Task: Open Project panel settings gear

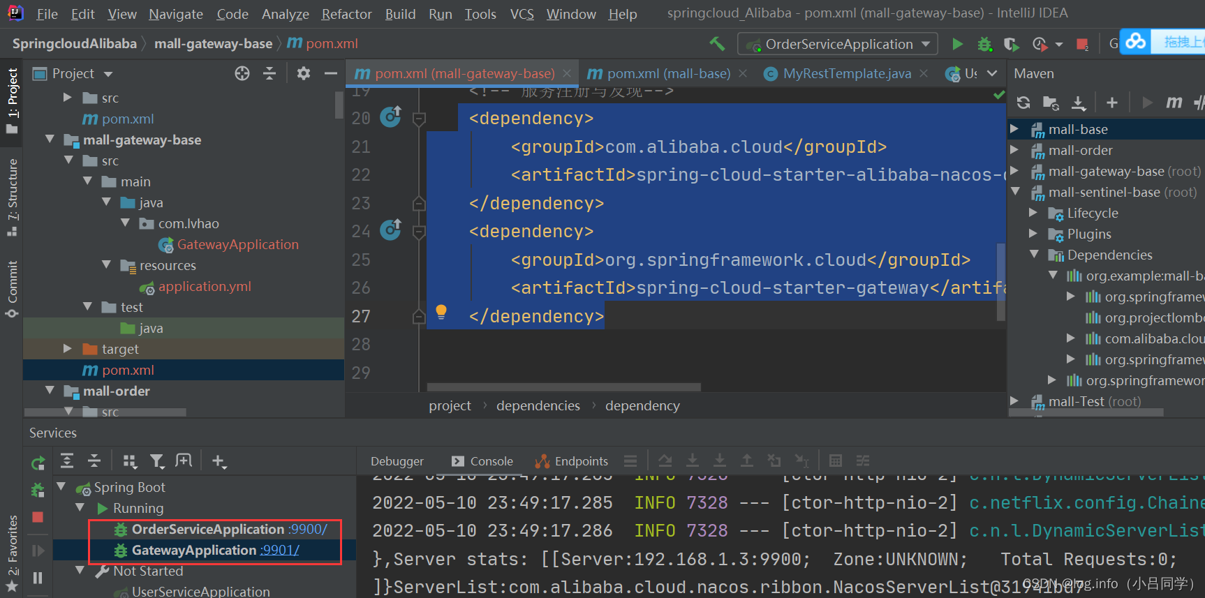Action: pyautogui.click(x=303, y=73)
